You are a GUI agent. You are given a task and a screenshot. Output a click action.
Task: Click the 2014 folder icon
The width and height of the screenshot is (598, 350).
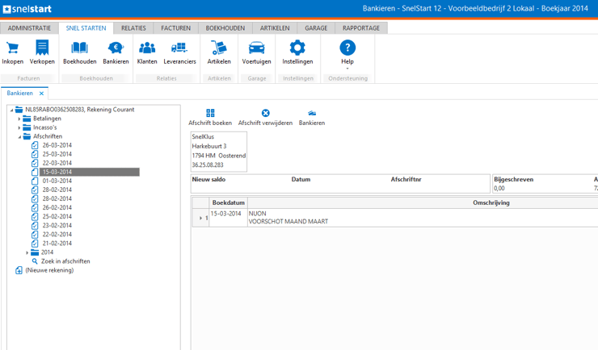(x=35, y=252)
